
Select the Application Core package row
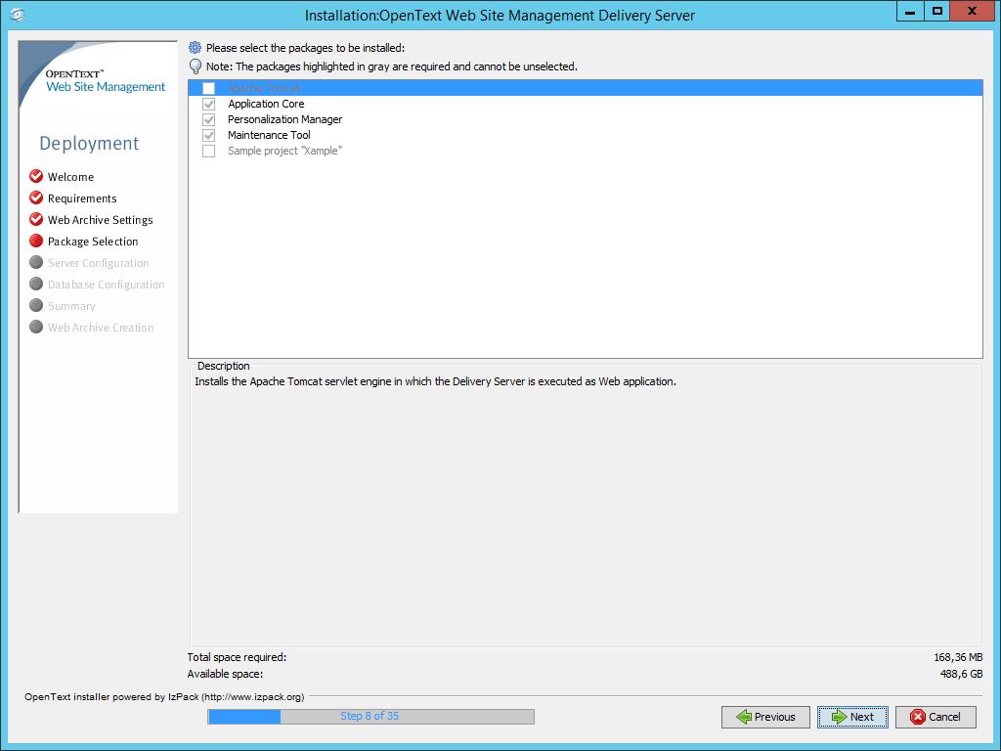(x=586, y=104)
